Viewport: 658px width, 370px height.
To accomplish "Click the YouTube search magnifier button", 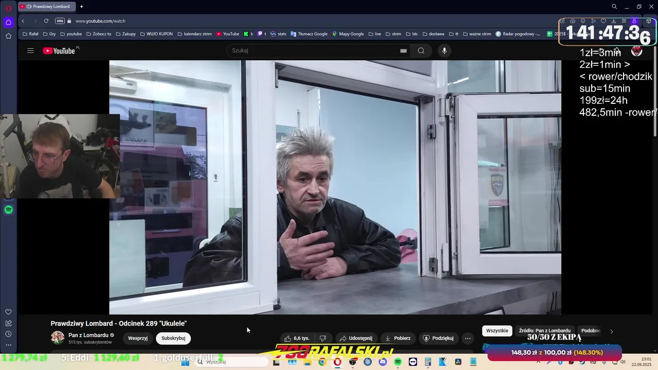I will coord(421,50).
